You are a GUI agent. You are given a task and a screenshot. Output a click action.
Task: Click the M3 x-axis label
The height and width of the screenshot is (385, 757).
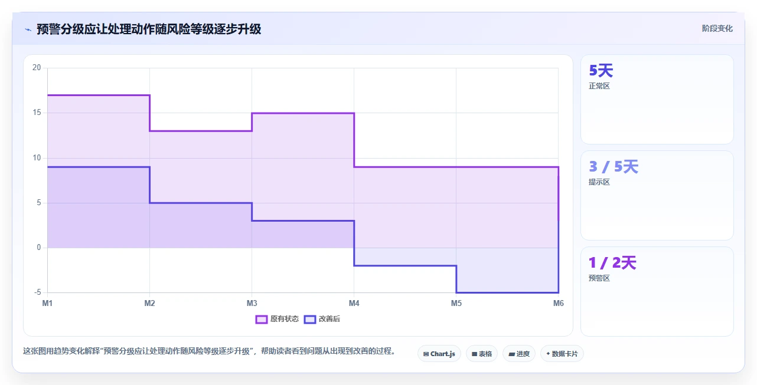click(252, 303)
